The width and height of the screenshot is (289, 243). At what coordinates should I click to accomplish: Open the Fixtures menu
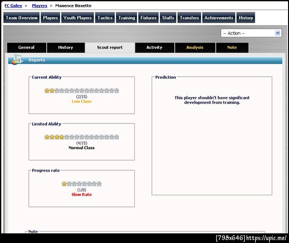[x=148, y=18]
